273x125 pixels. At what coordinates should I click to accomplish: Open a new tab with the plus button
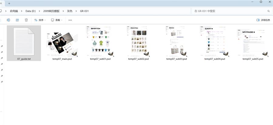(9, 3)
